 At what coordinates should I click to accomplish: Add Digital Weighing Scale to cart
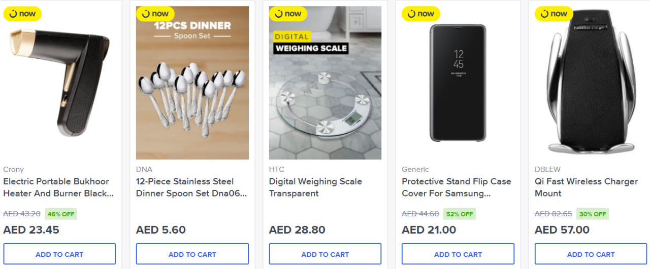[325, 254]
